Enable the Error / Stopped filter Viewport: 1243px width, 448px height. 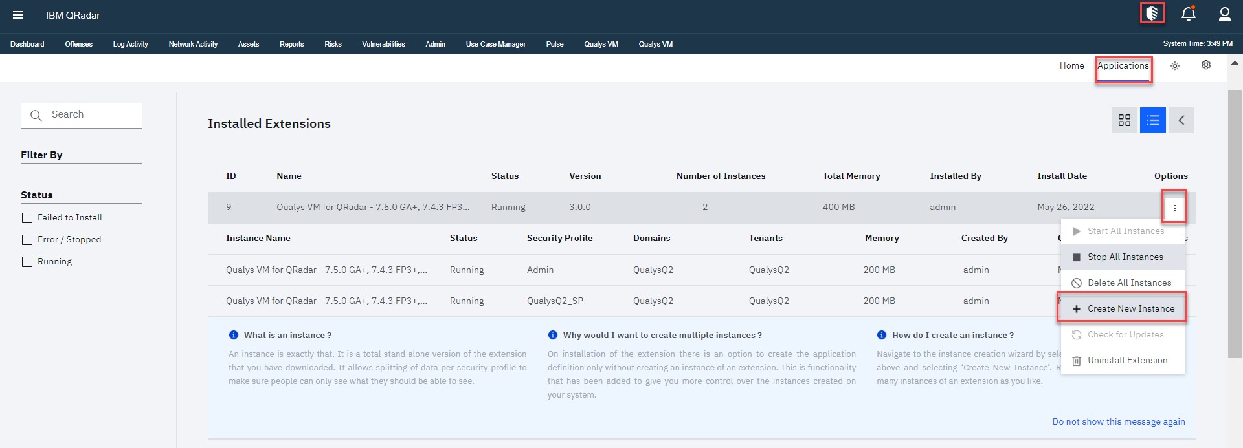(27, 240)
